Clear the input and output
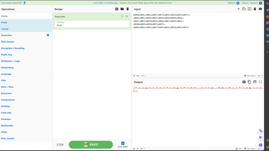This screenshot has width=269, height=151. 255,9
